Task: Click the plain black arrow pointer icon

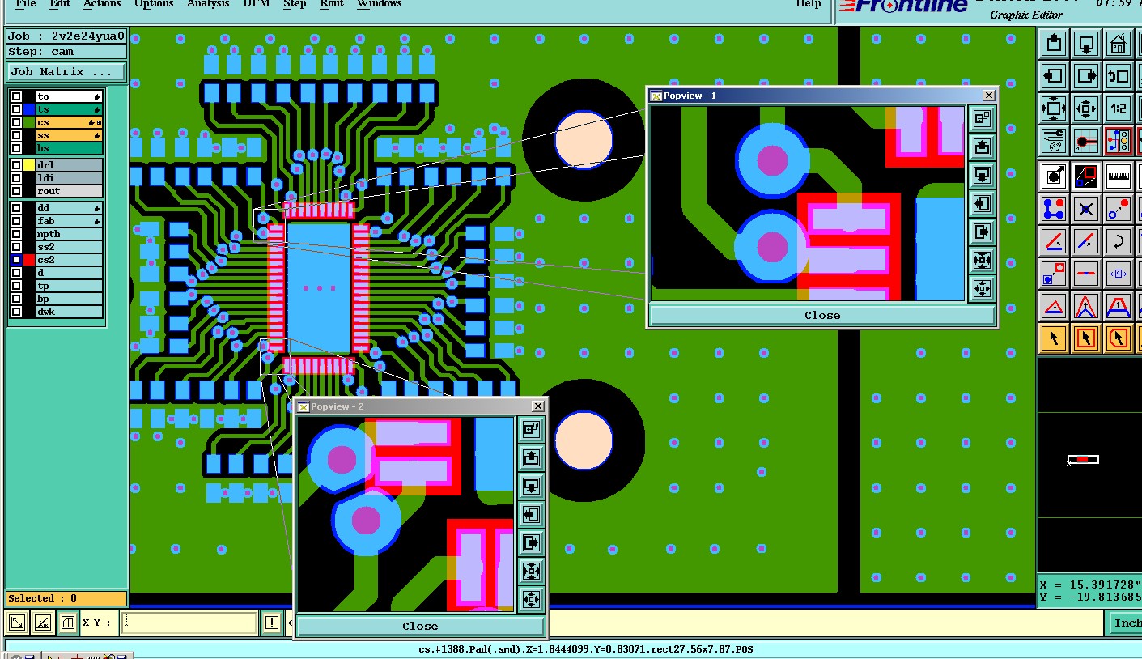Action: coord(1054,338)
